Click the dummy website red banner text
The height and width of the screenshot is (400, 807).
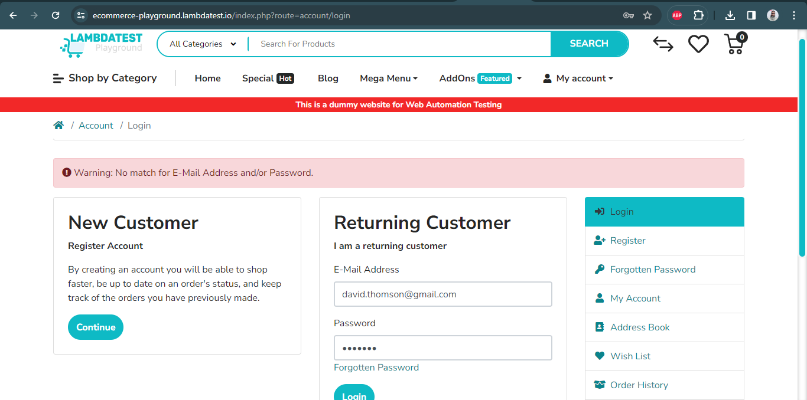click(x=399, y=104)
